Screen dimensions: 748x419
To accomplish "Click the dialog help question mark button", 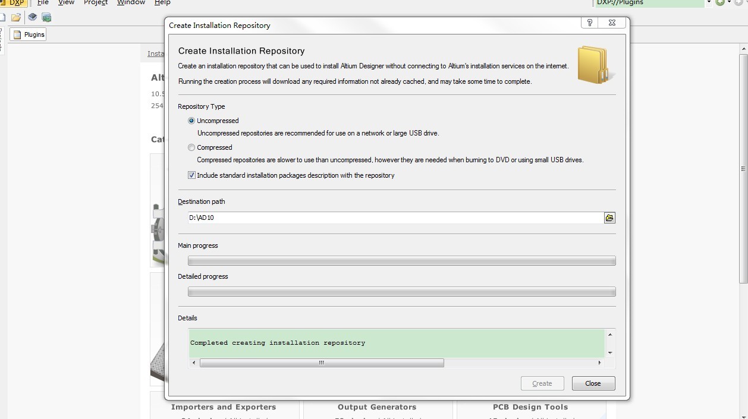I will [589, 23].
